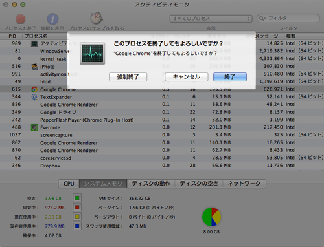Image resolution: width=324 pixels, height=247 pixels.
Task: Click the green zoom window button
Action: click(23, 5)
